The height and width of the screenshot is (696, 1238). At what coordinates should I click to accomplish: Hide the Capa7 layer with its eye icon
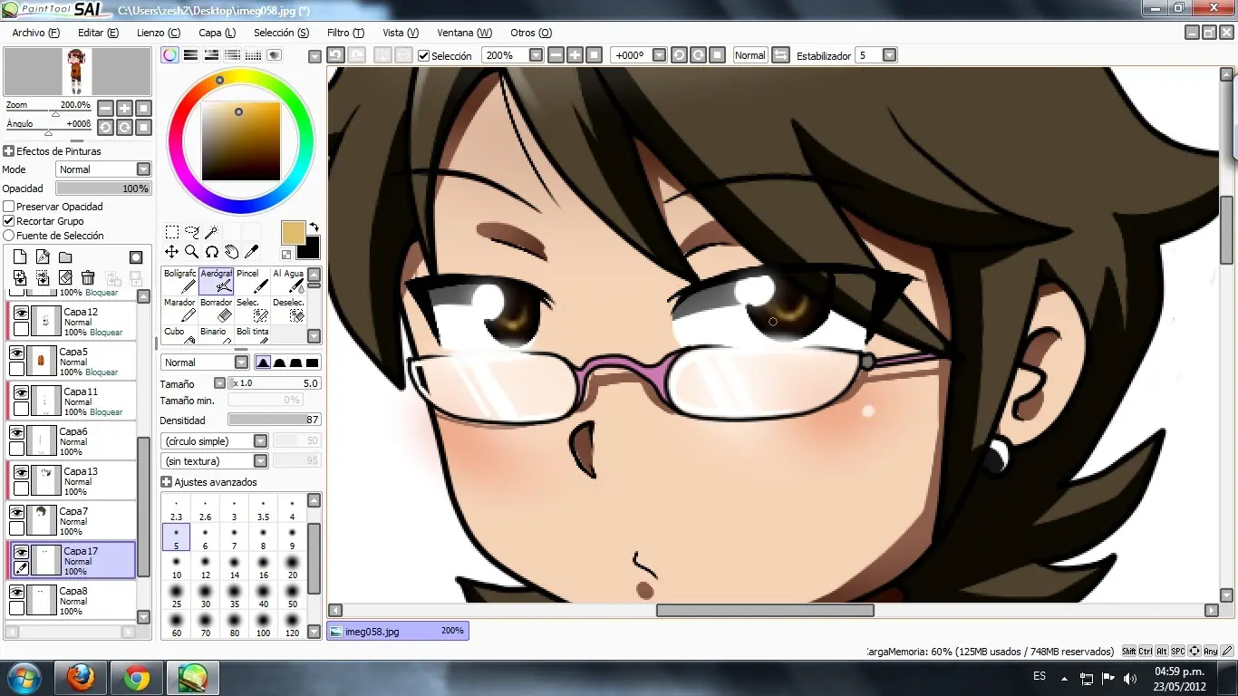tap(16, 512)
